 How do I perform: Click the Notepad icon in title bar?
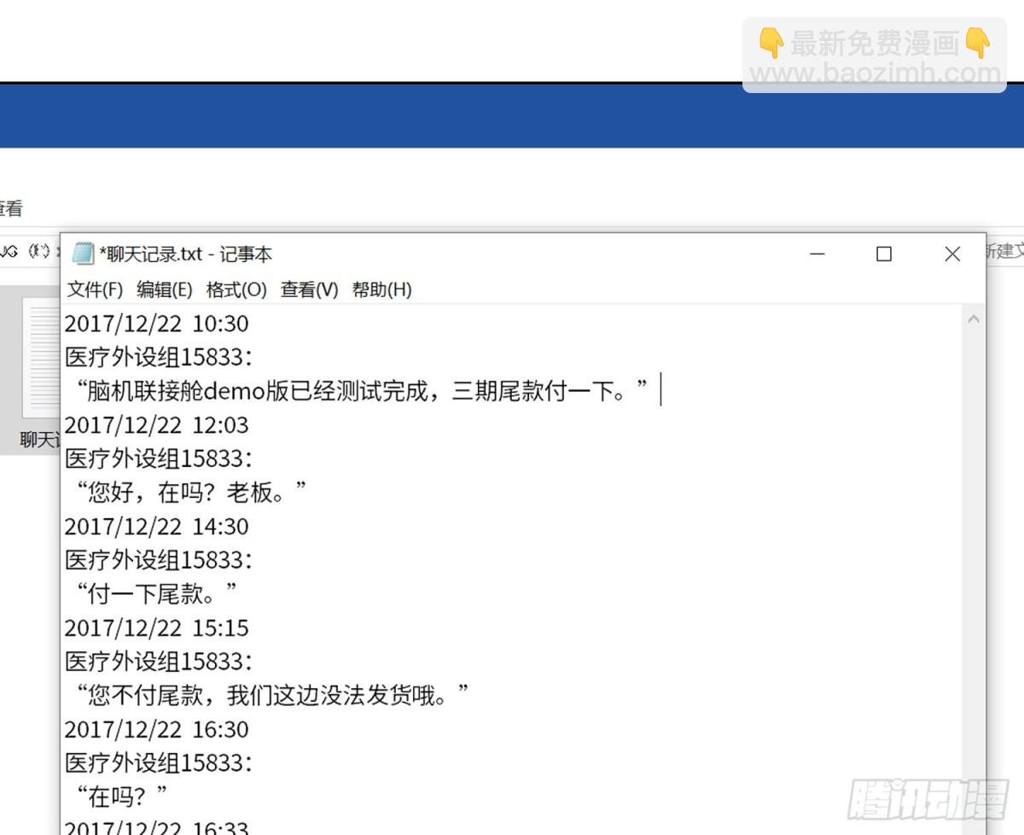83,254
